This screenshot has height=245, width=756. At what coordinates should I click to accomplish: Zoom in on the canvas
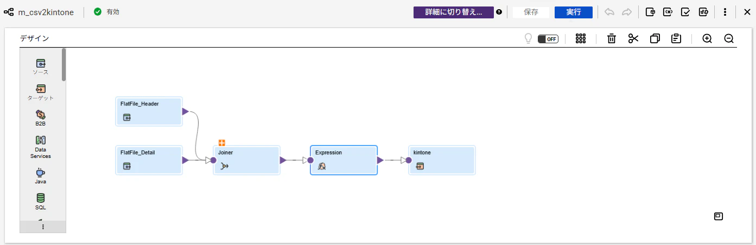pyautogui.click(x=707, y=38)
